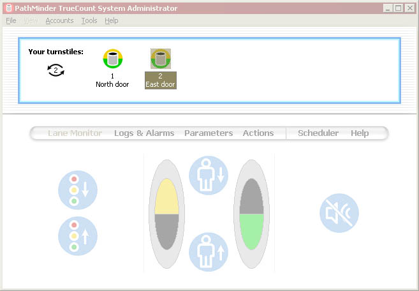
Task: Select the North door turnstile icon
Action: 112,60
